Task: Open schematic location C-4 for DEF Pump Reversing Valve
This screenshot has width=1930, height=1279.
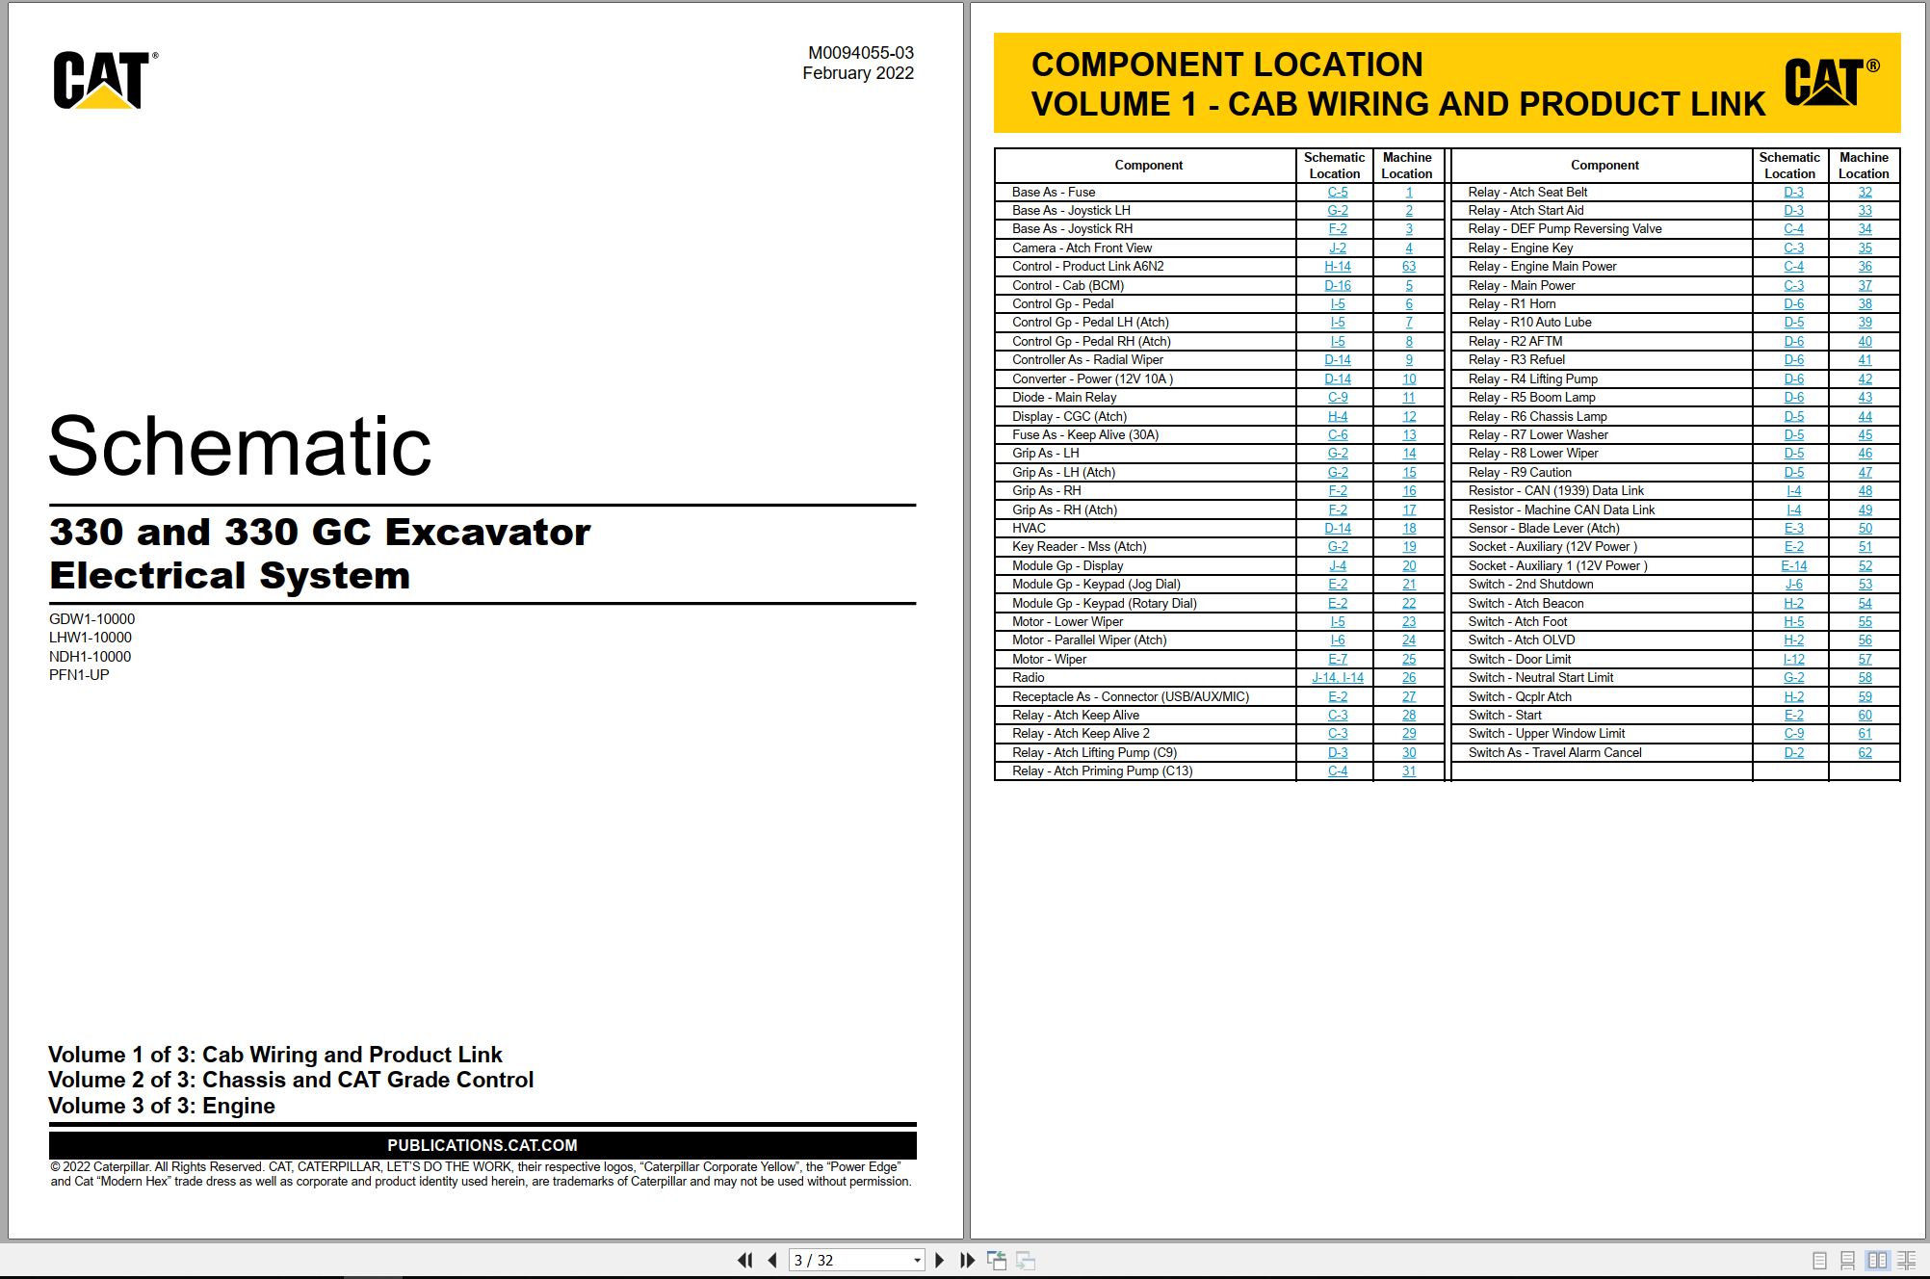Action: click(x=1793, y=229)
